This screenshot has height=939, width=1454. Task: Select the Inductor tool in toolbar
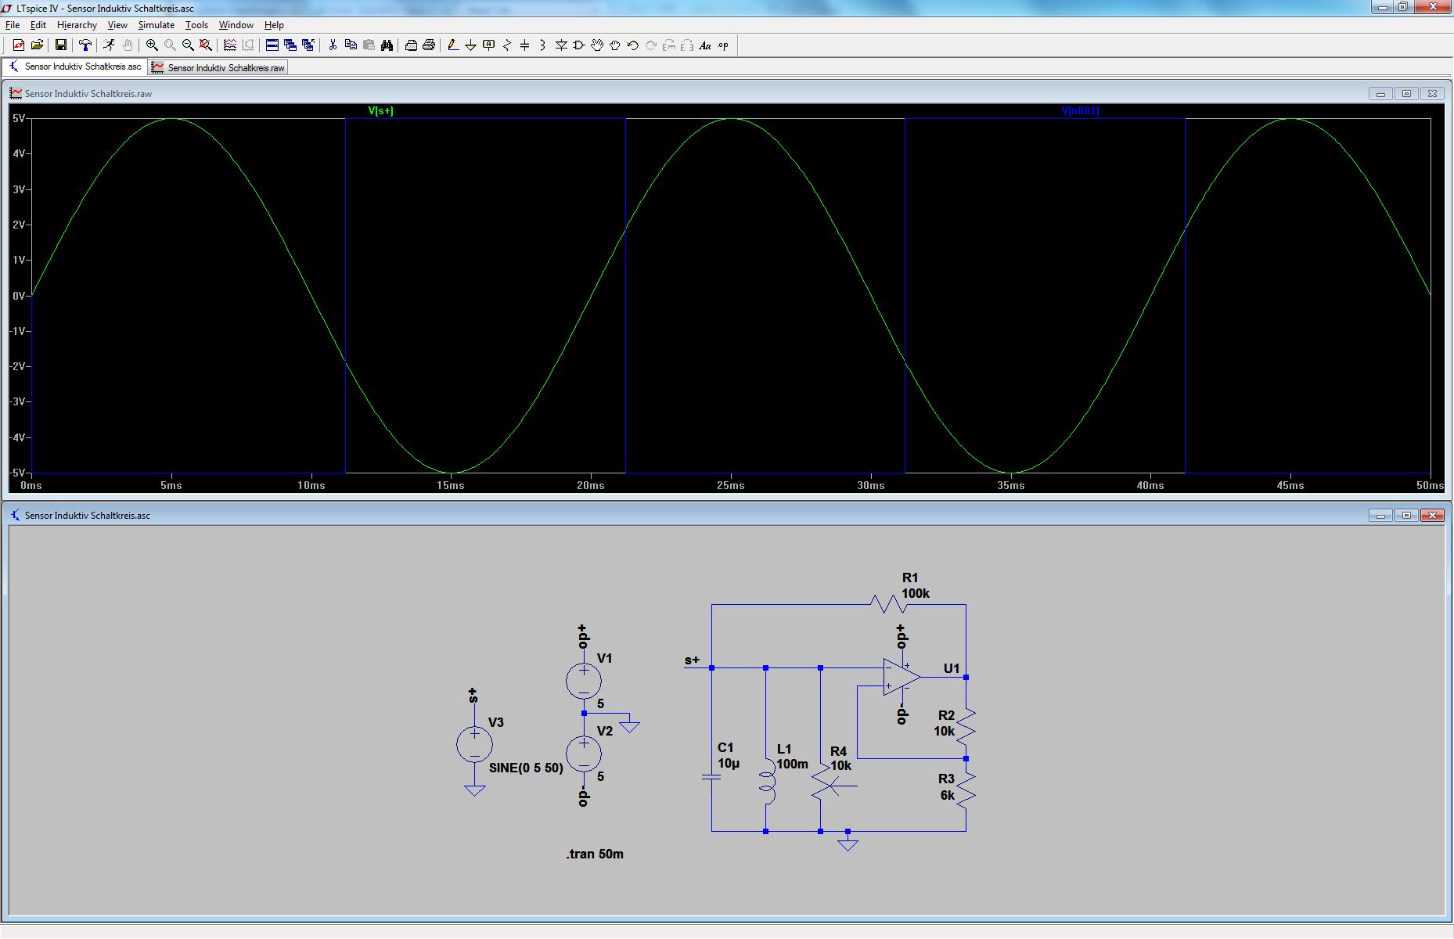542,45
